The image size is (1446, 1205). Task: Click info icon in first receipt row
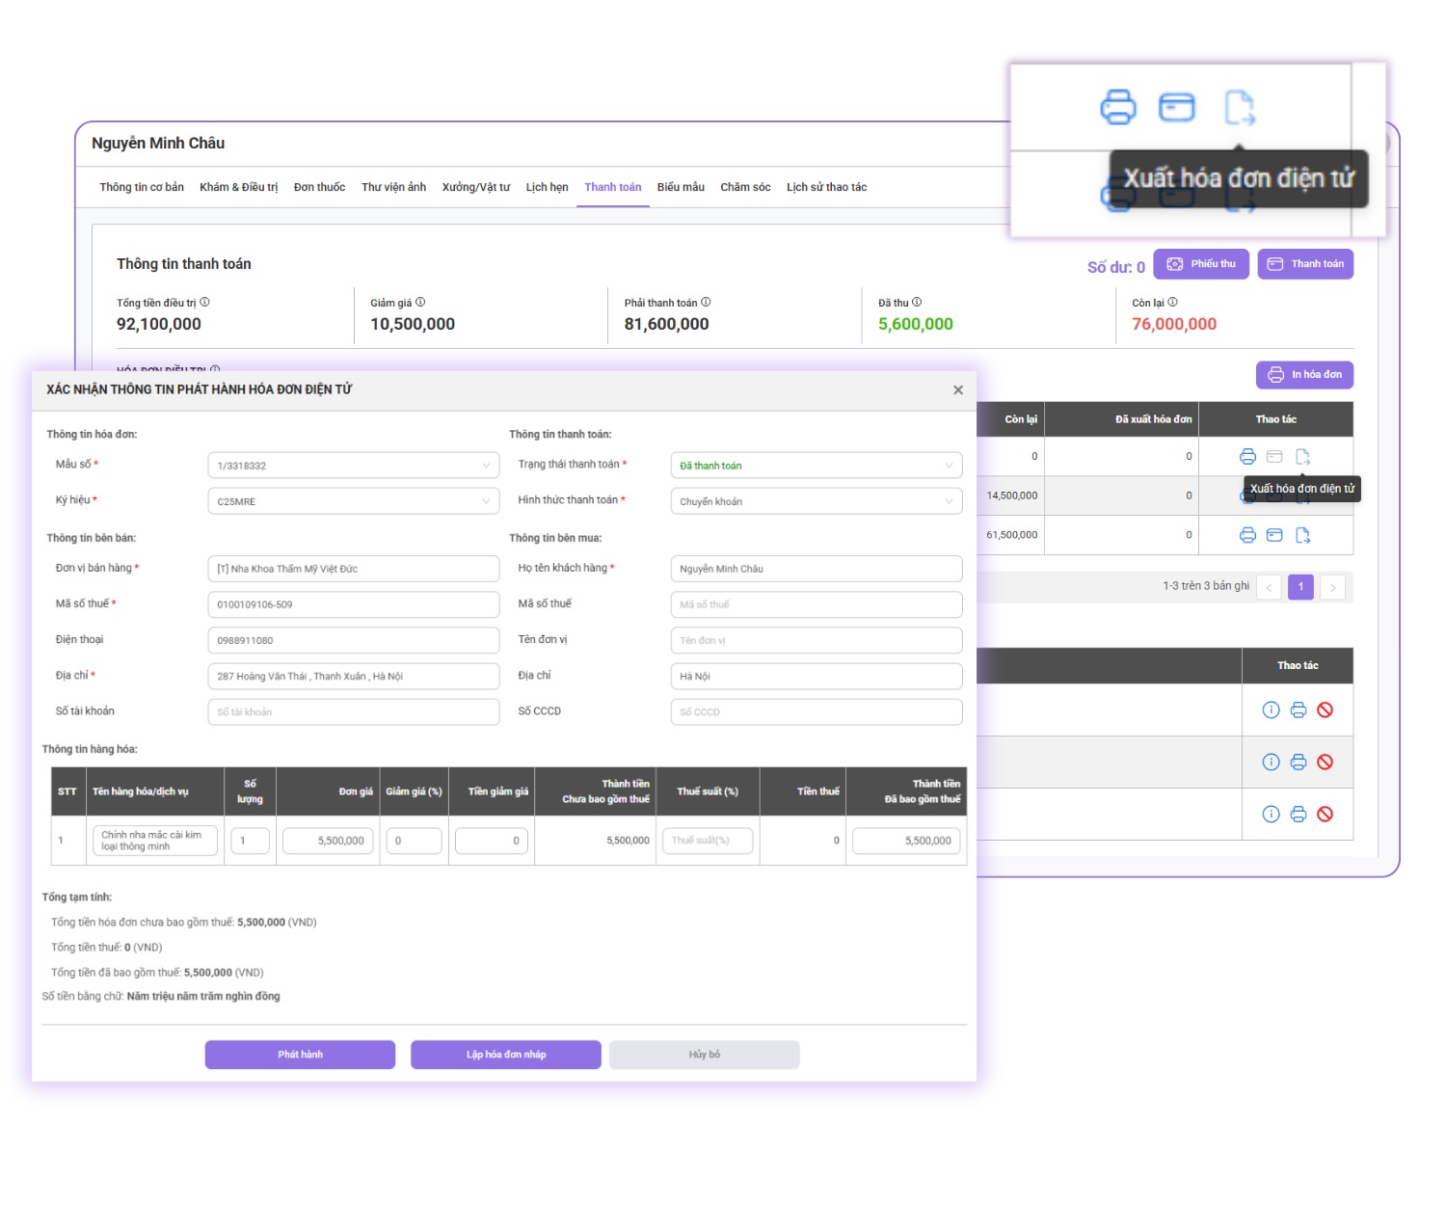coord(1271,710)
